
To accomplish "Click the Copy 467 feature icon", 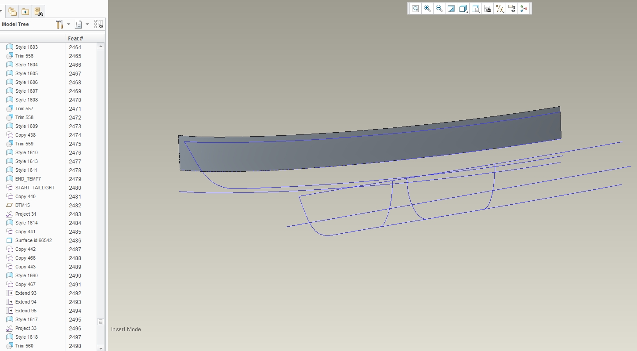I will (x=9, y=284).
